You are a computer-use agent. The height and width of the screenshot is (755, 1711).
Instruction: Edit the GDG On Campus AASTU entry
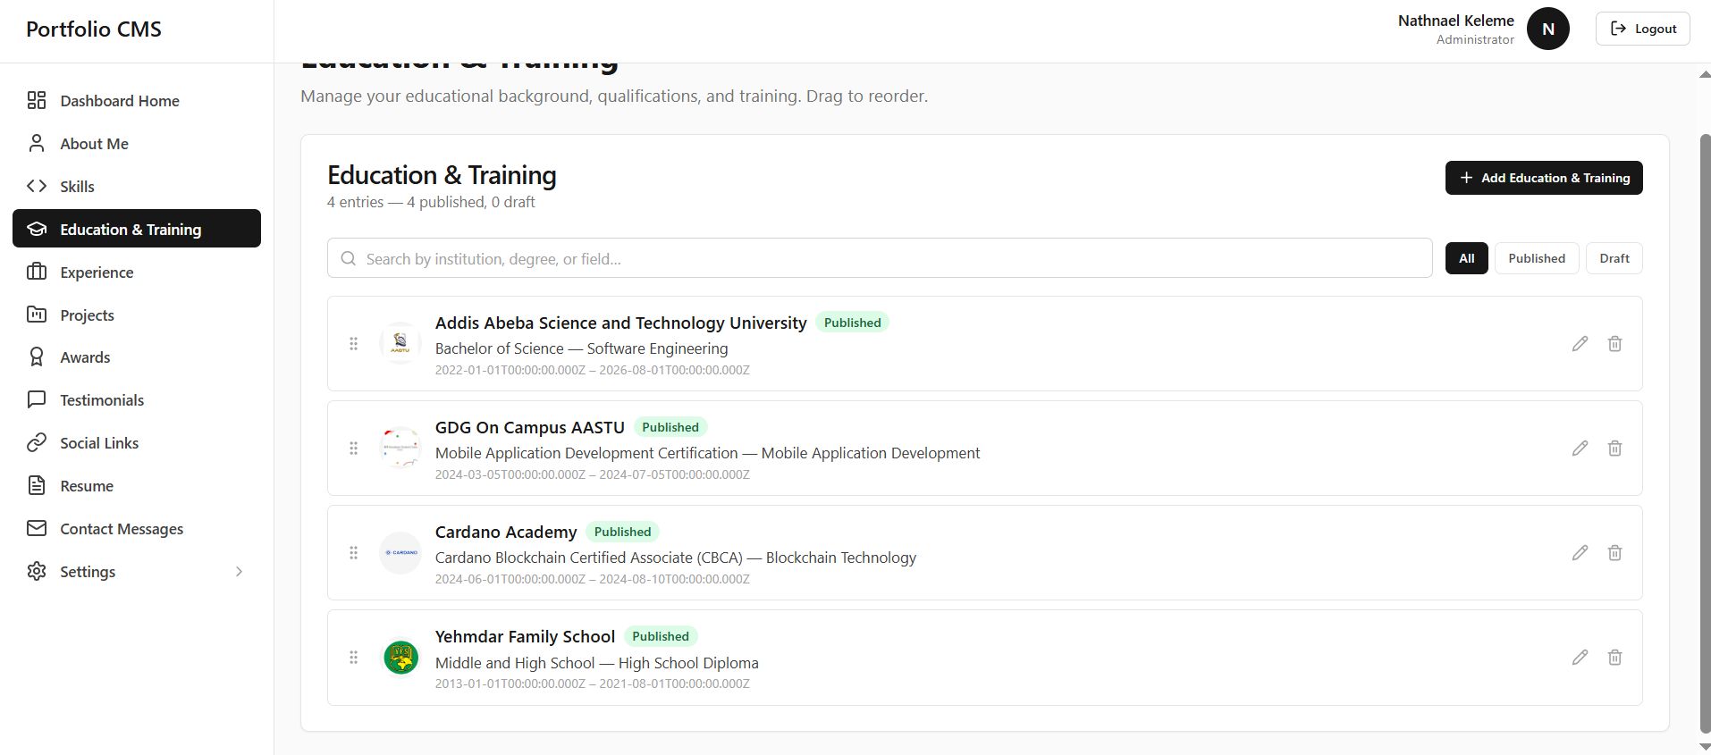point(1580,448)
